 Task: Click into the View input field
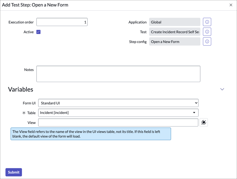click(x=118, y=122)
